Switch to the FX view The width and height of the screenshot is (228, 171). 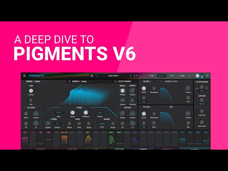tap(172, 76)
